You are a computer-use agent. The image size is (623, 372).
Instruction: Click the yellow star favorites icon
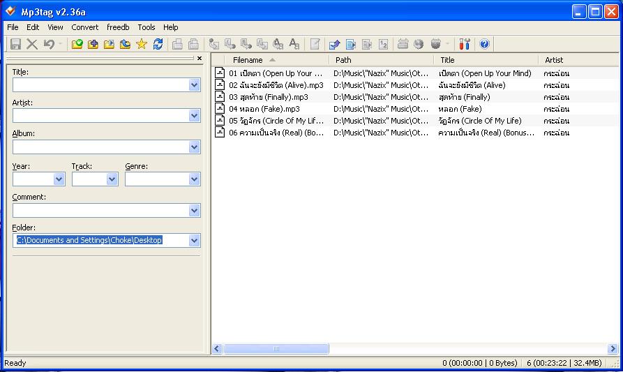(142, 44)
